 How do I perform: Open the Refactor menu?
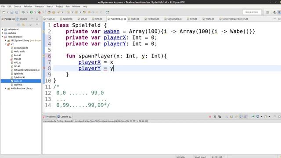[x=28, y=6]
